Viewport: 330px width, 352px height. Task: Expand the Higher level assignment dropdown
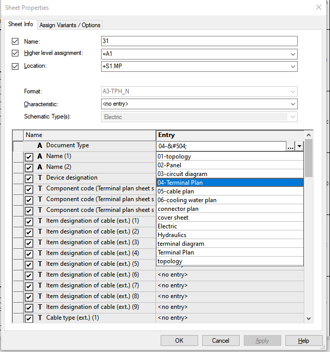point(293,54)
